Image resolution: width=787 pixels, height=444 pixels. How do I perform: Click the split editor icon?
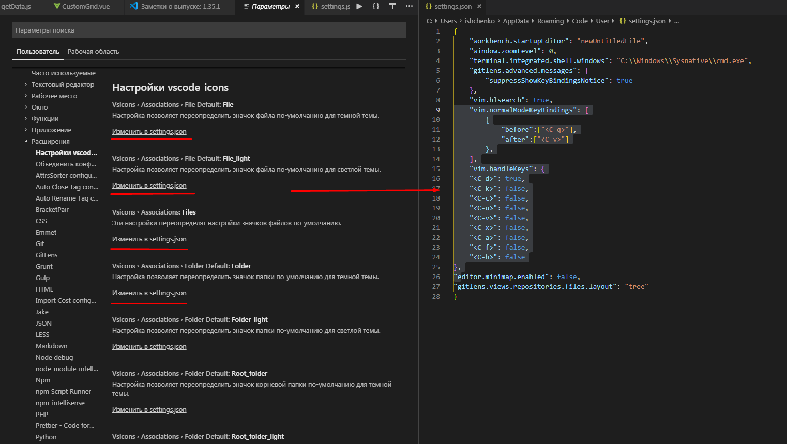coord(392,6)
